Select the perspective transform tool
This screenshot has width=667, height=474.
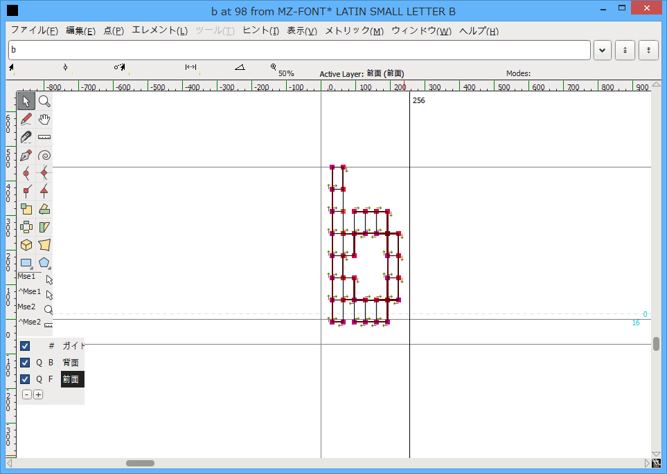click(44, 245)
